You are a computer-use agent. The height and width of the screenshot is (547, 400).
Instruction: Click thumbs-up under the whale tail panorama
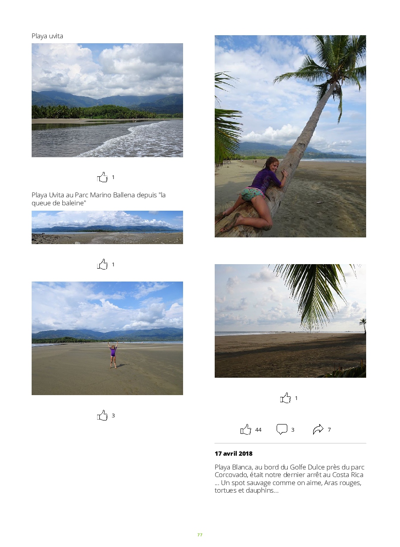click(103, 265)
